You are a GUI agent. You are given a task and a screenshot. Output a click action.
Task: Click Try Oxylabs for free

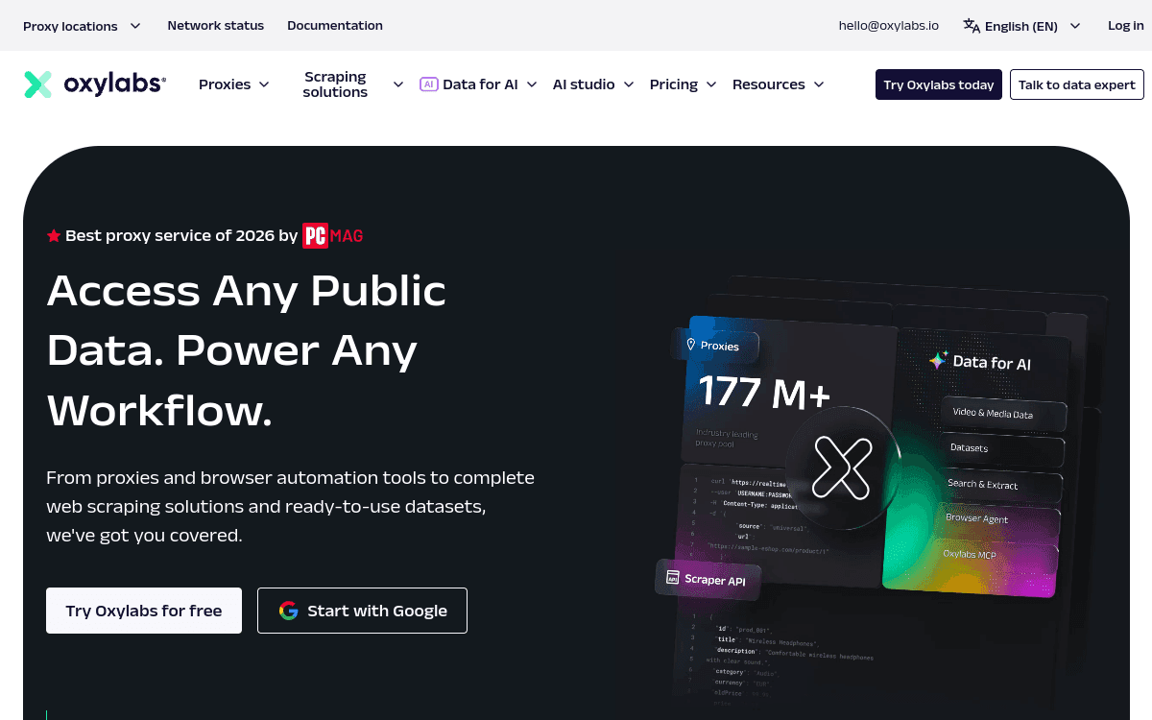click(x=143, y=611)
